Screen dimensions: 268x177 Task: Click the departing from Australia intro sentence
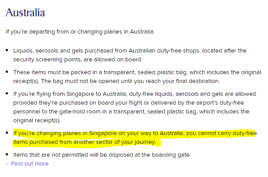click(x=80, y=32)
